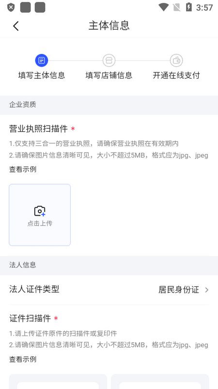The image size is (218, 389).
Task: Tap the blue 填写主体信息 step icon
Action: pyautogui.click(x=42, y=60)
